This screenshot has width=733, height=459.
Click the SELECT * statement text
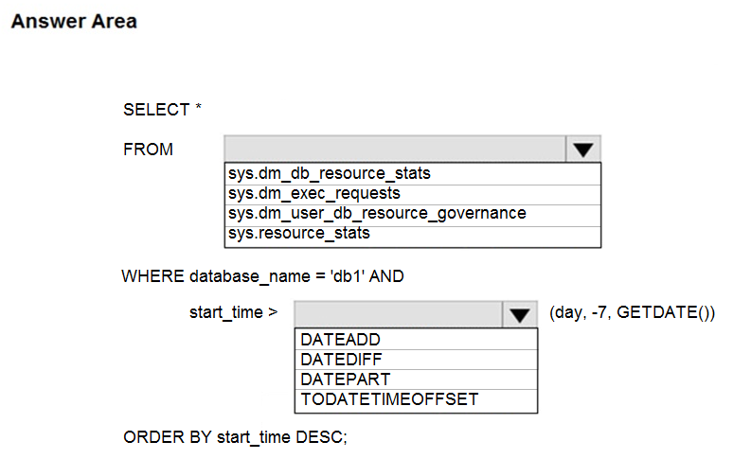tap(163, 110)
